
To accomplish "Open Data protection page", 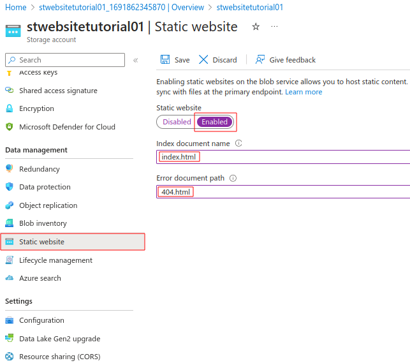I will click(45, 187).
